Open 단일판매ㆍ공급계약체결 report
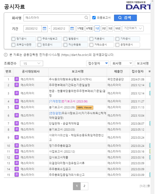Image resolution: width=156 pixels, height=194 pixels. (64, 123)
